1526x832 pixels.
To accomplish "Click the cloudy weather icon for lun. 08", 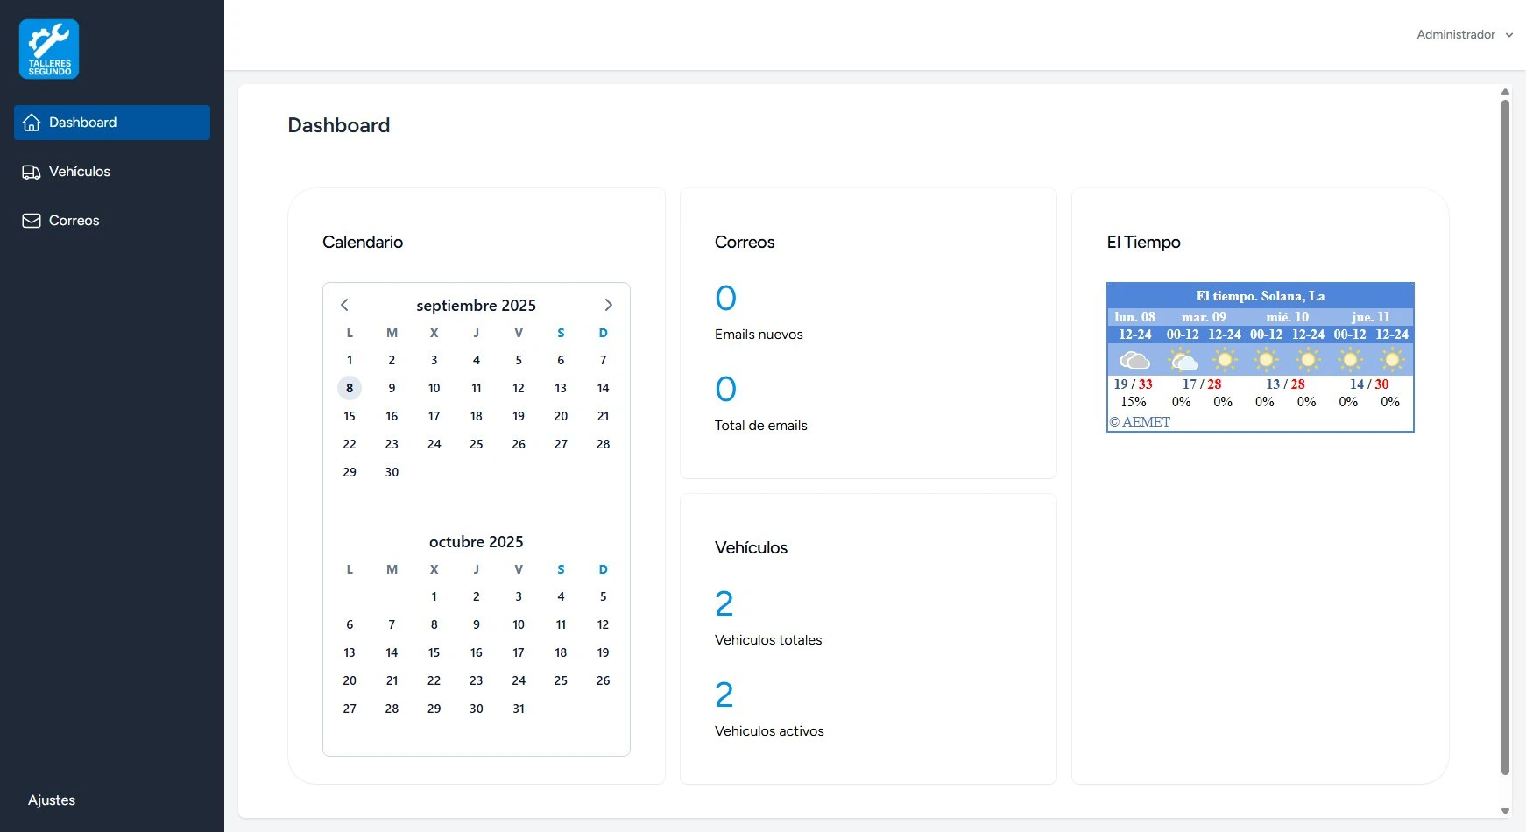I will pyautogui.click(x=1134, y=360).
